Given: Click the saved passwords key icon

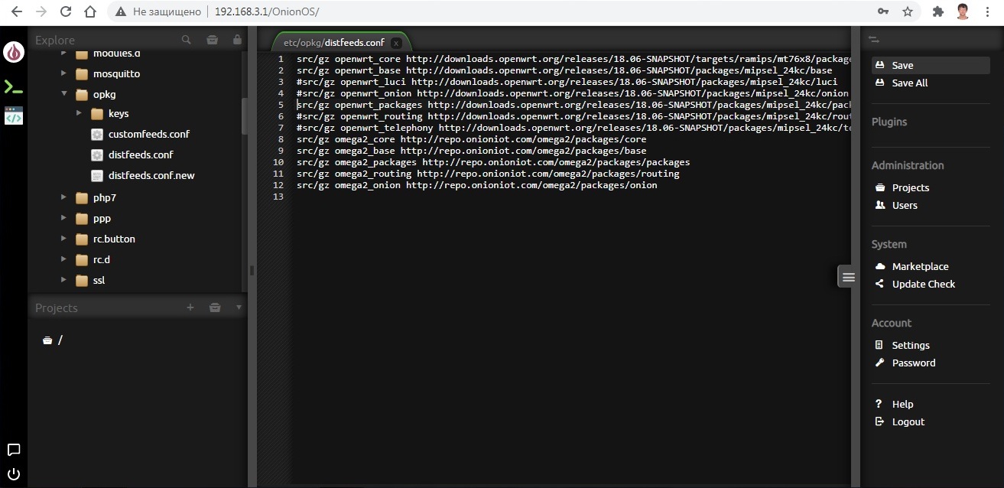Looking at the screenshot, I should point(883,11).
